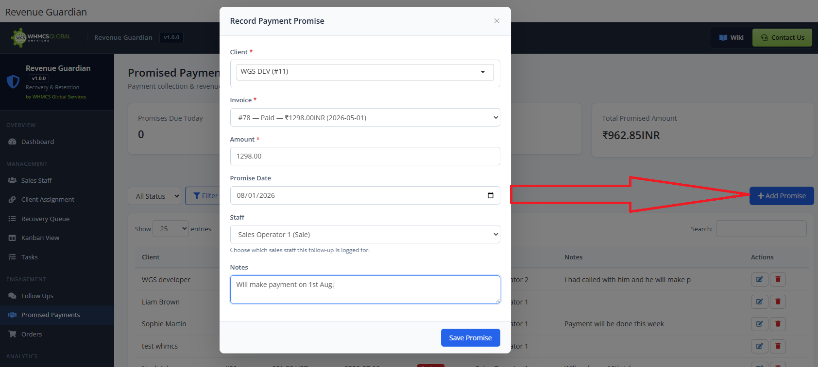818x367 pixels.
Task: Click the Dashboard gauge icon
Action: [12, 142]
